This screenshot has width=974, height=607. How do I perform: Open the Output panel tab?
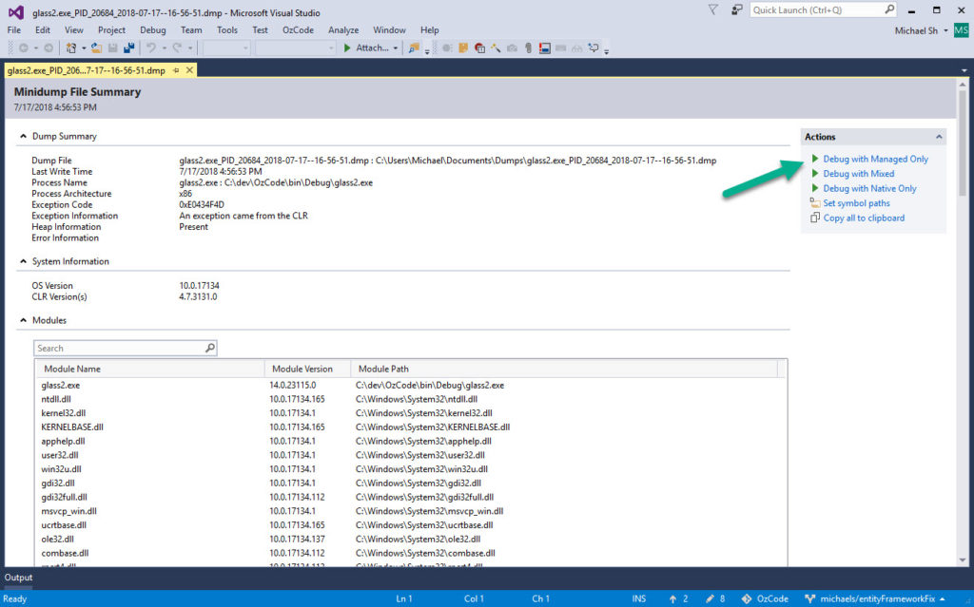(x=18, y=578)
